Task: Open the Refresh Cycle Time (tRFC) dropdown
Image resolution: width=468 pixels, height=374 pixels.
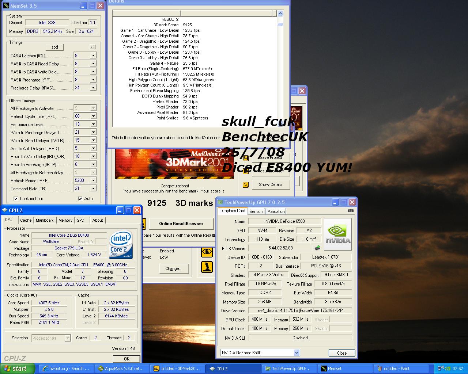Action: pyautogui.click(x=93, y=116)
